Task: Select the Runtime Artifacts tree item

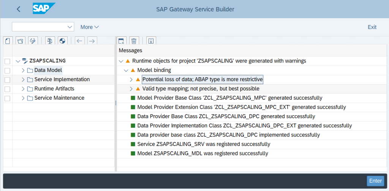Action: tap(54, 89)
